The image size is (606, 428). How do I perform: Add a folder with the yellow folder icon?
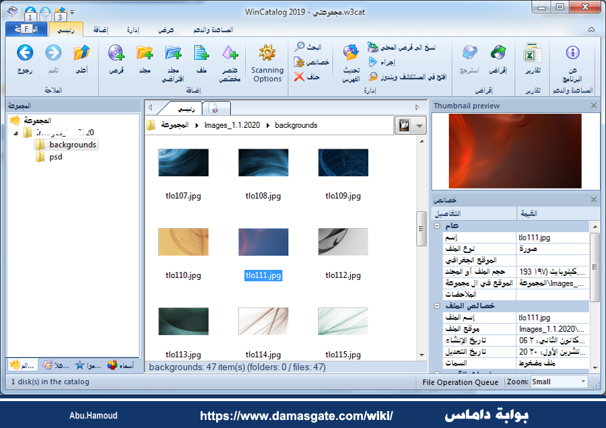tap(145, 53)
